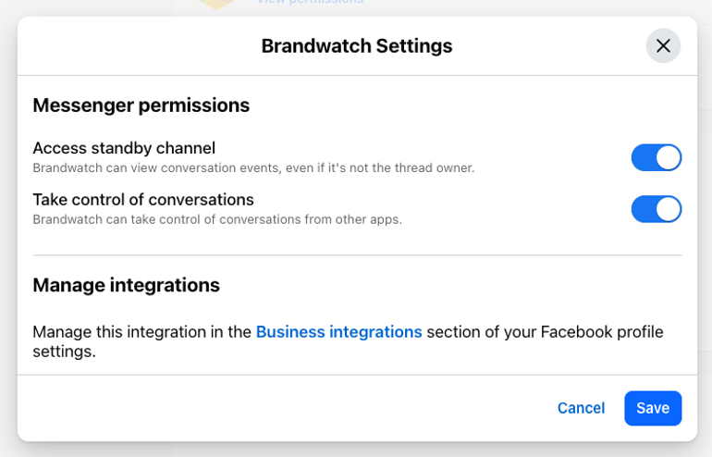The width and height of the screenshot is (712, 457).
Task: Cancel the settings changes
Action: [581, 408]
